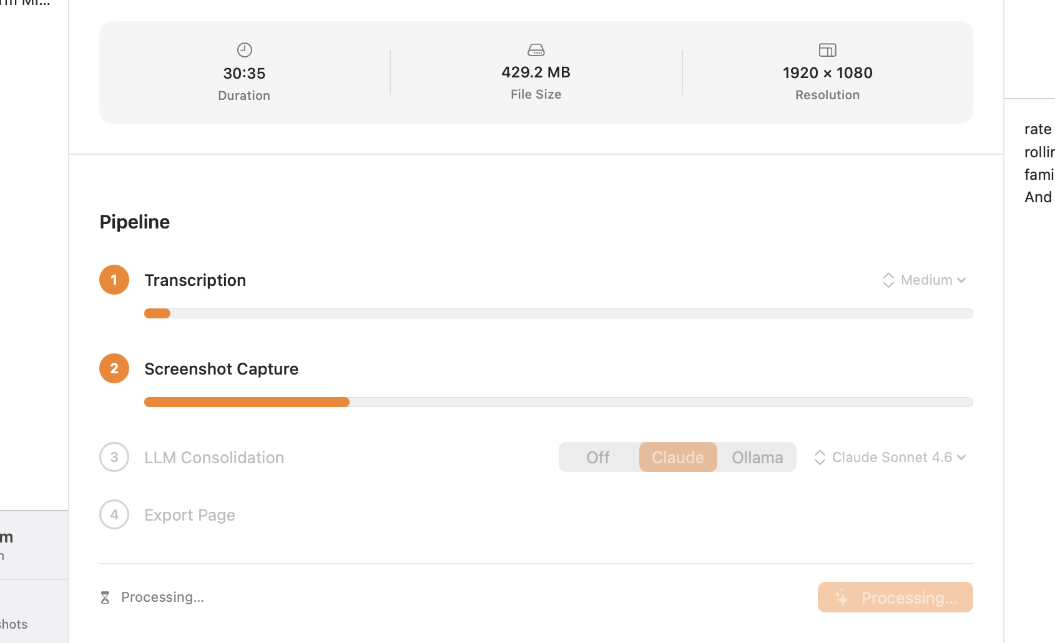The width and height of the screenshot is (1055, 643).
Task: Click the Processing… status text
Action: 162,597
